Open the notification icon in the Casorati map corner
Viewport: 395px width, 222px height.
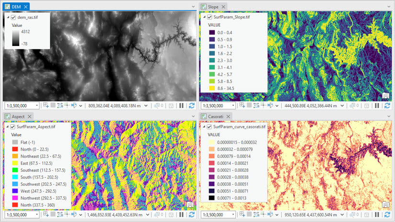(386, 205)
